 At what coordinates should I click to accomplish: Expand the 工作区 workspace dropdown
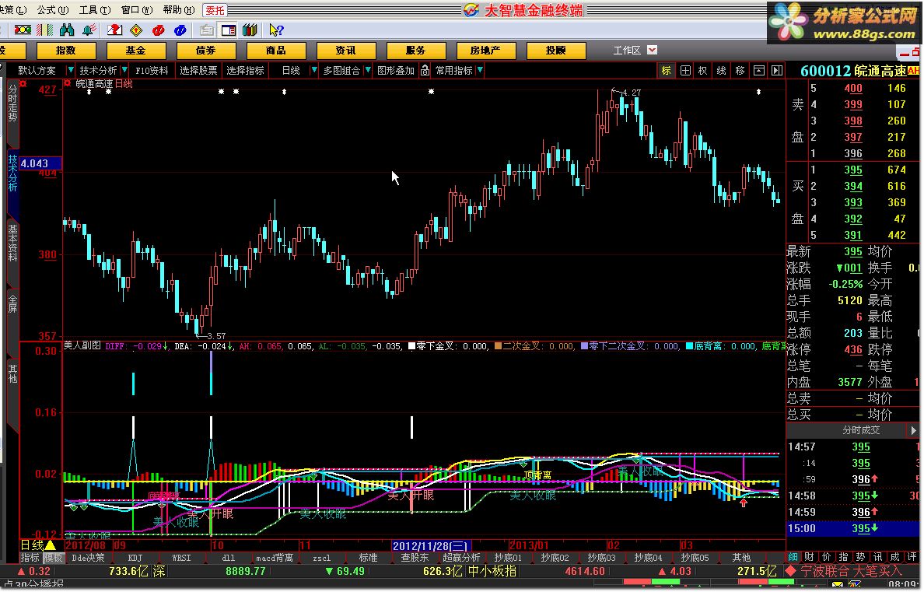coord(652,50)
